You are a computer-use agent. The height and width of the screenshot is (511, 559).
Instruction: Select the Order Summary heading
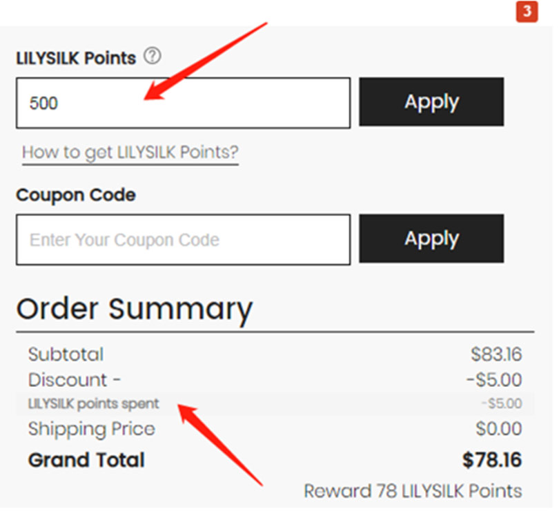[x=135, y=310]
